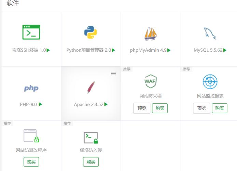
Task: Click the green play arrow beside 宝塔SSH终端 1.0
Action: [48, 50]
